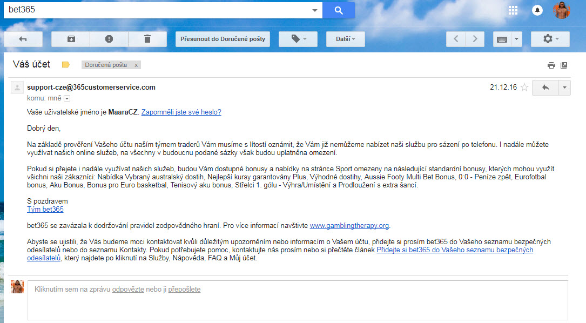Open the Tým bet365 link
The image size is (586, 323).
coord(45,210)
